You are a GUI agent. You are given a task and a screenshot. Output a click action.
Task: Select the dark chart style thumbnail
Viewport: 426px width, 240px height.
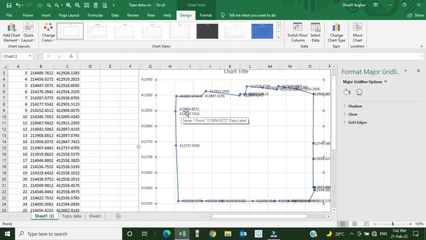(x=207, y=31)
